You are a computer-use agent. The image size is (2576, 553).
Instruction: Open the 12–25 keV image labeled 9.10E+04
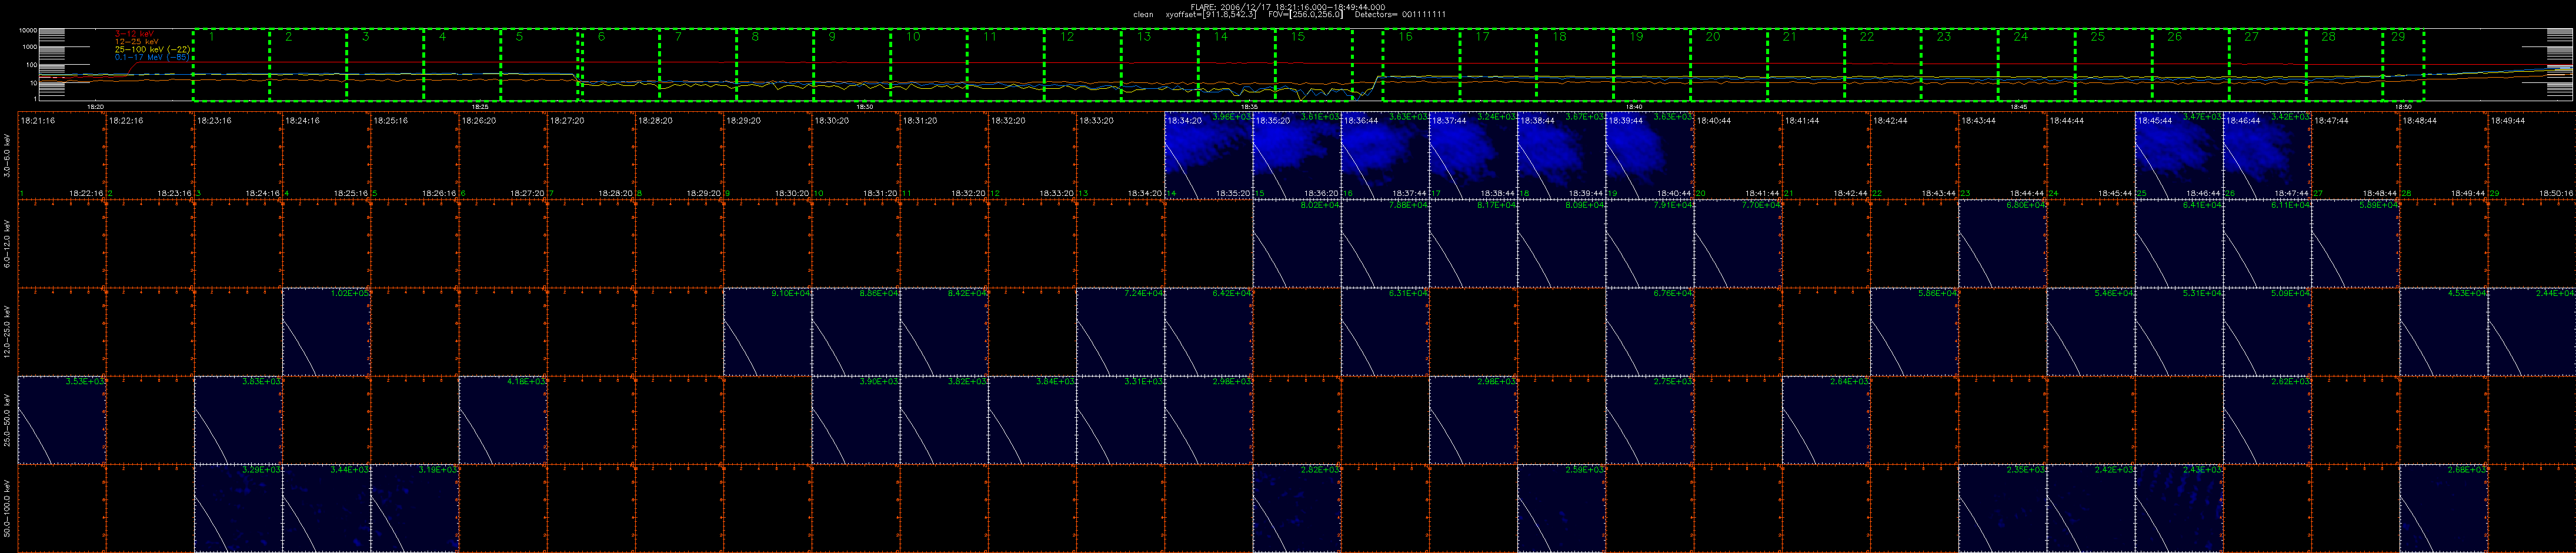tap(768, 332)
